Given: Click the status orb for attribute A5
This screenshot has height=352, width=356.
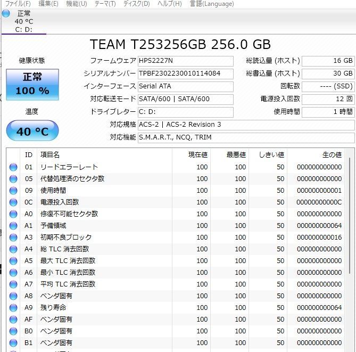Looking at the screenshot, I should point(13,261).
